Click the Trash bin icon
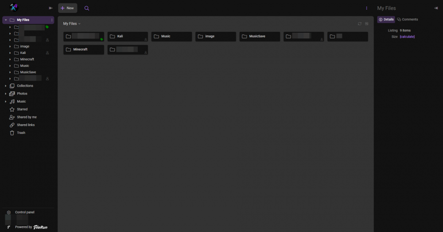This screenshot has height=232, width=443. tap(12, 133)
